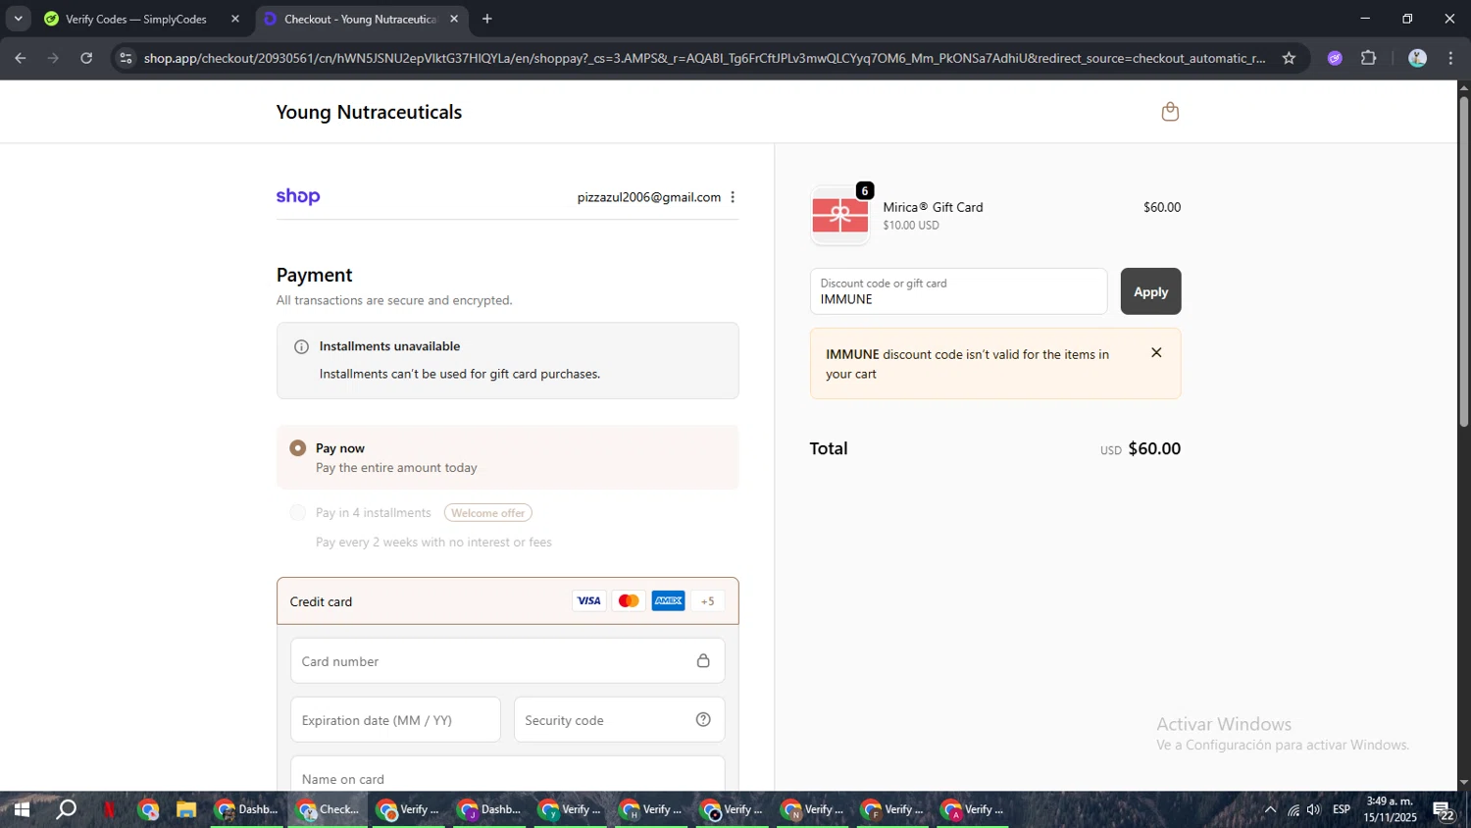1471x828 pixels.
Task: Open the network status tray icon
Action: tap(1293, 810)
